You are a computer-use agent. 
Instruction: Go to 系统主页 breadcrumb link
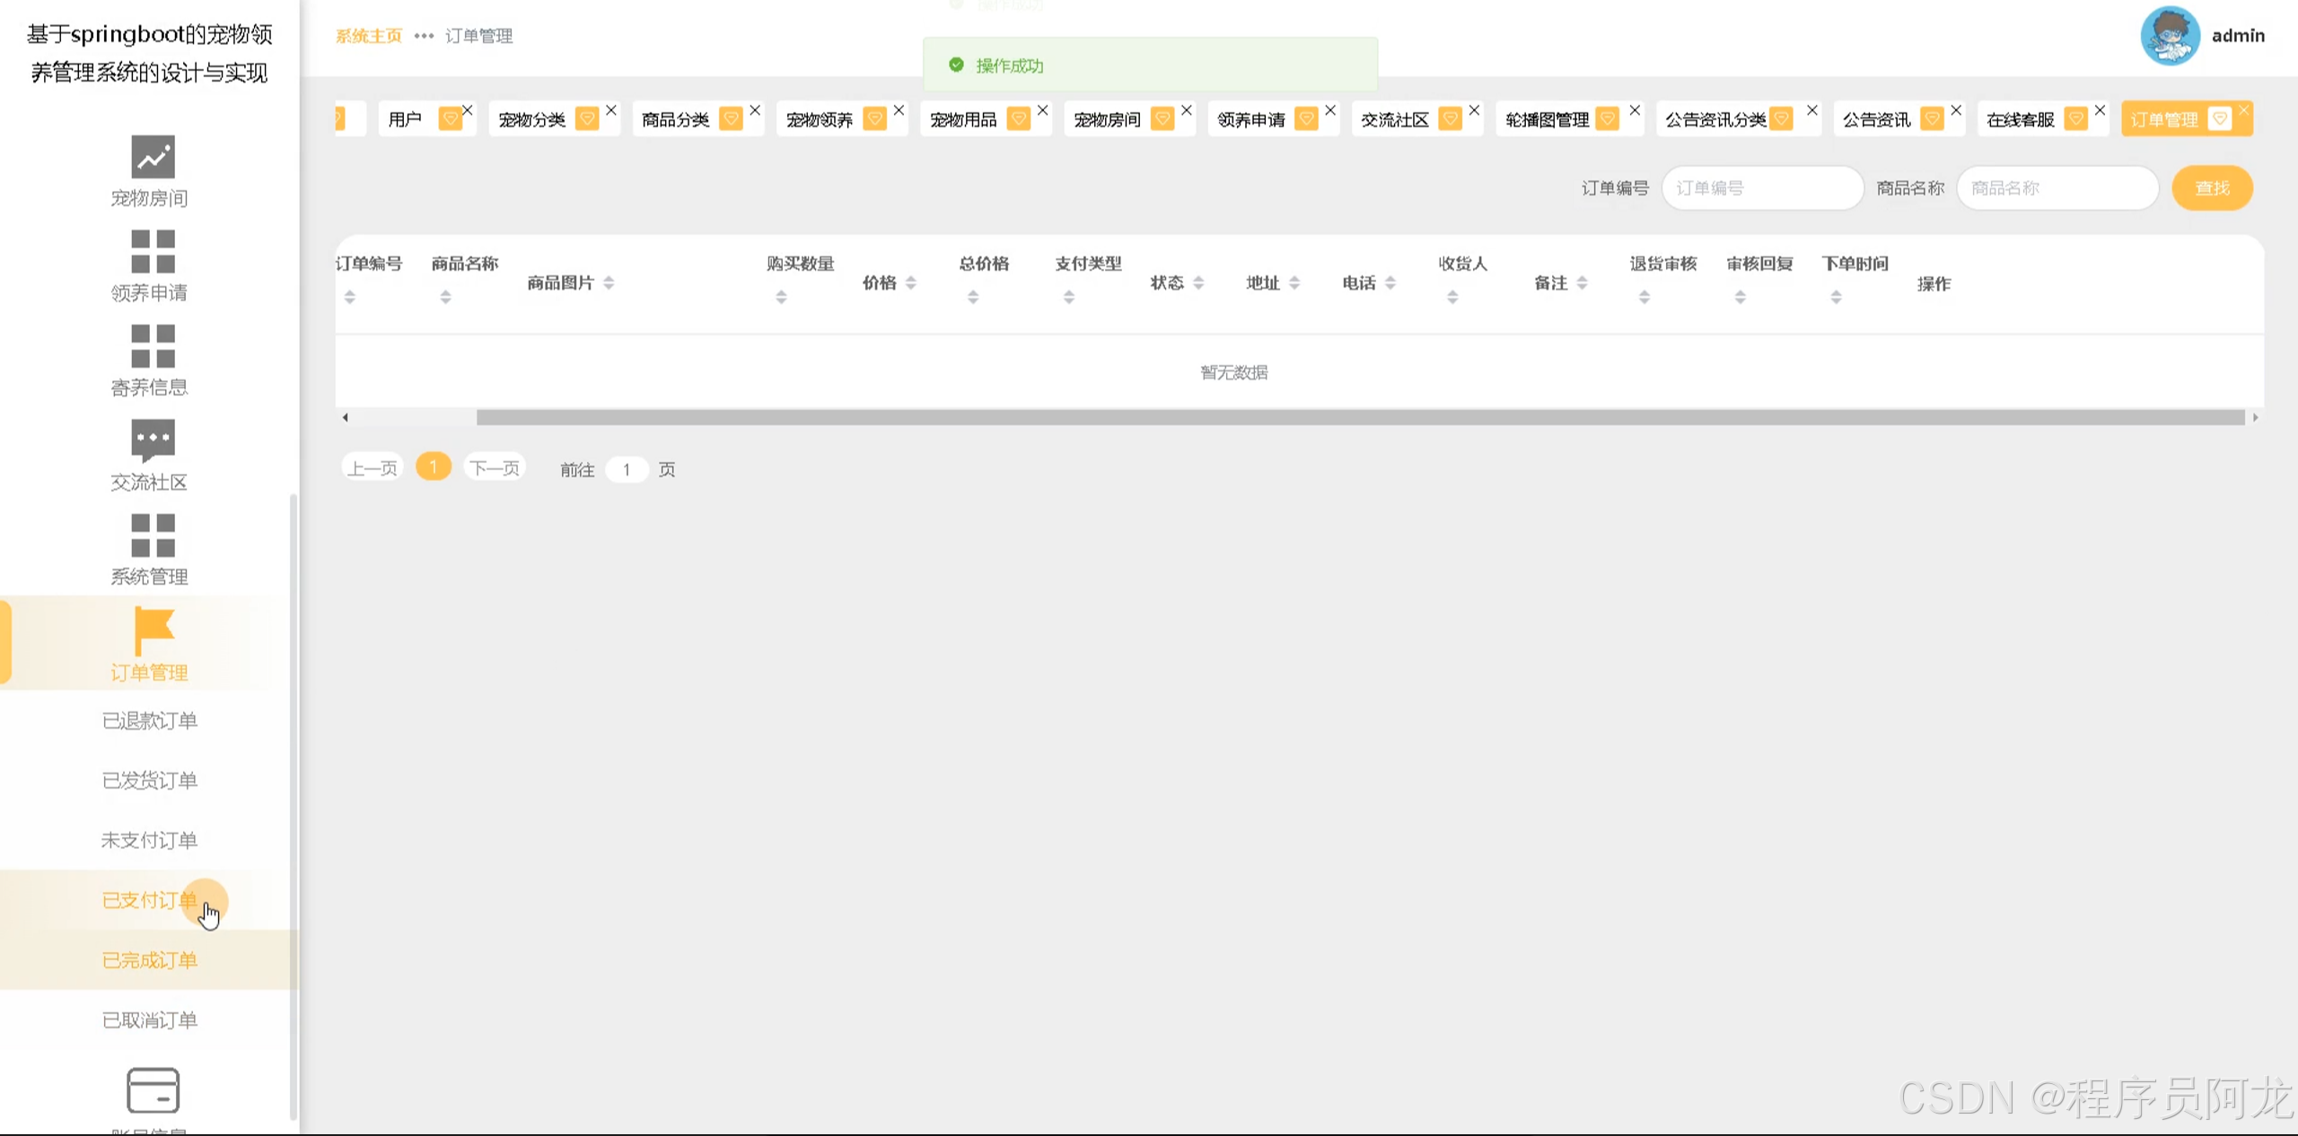click(x=368, y=36)
